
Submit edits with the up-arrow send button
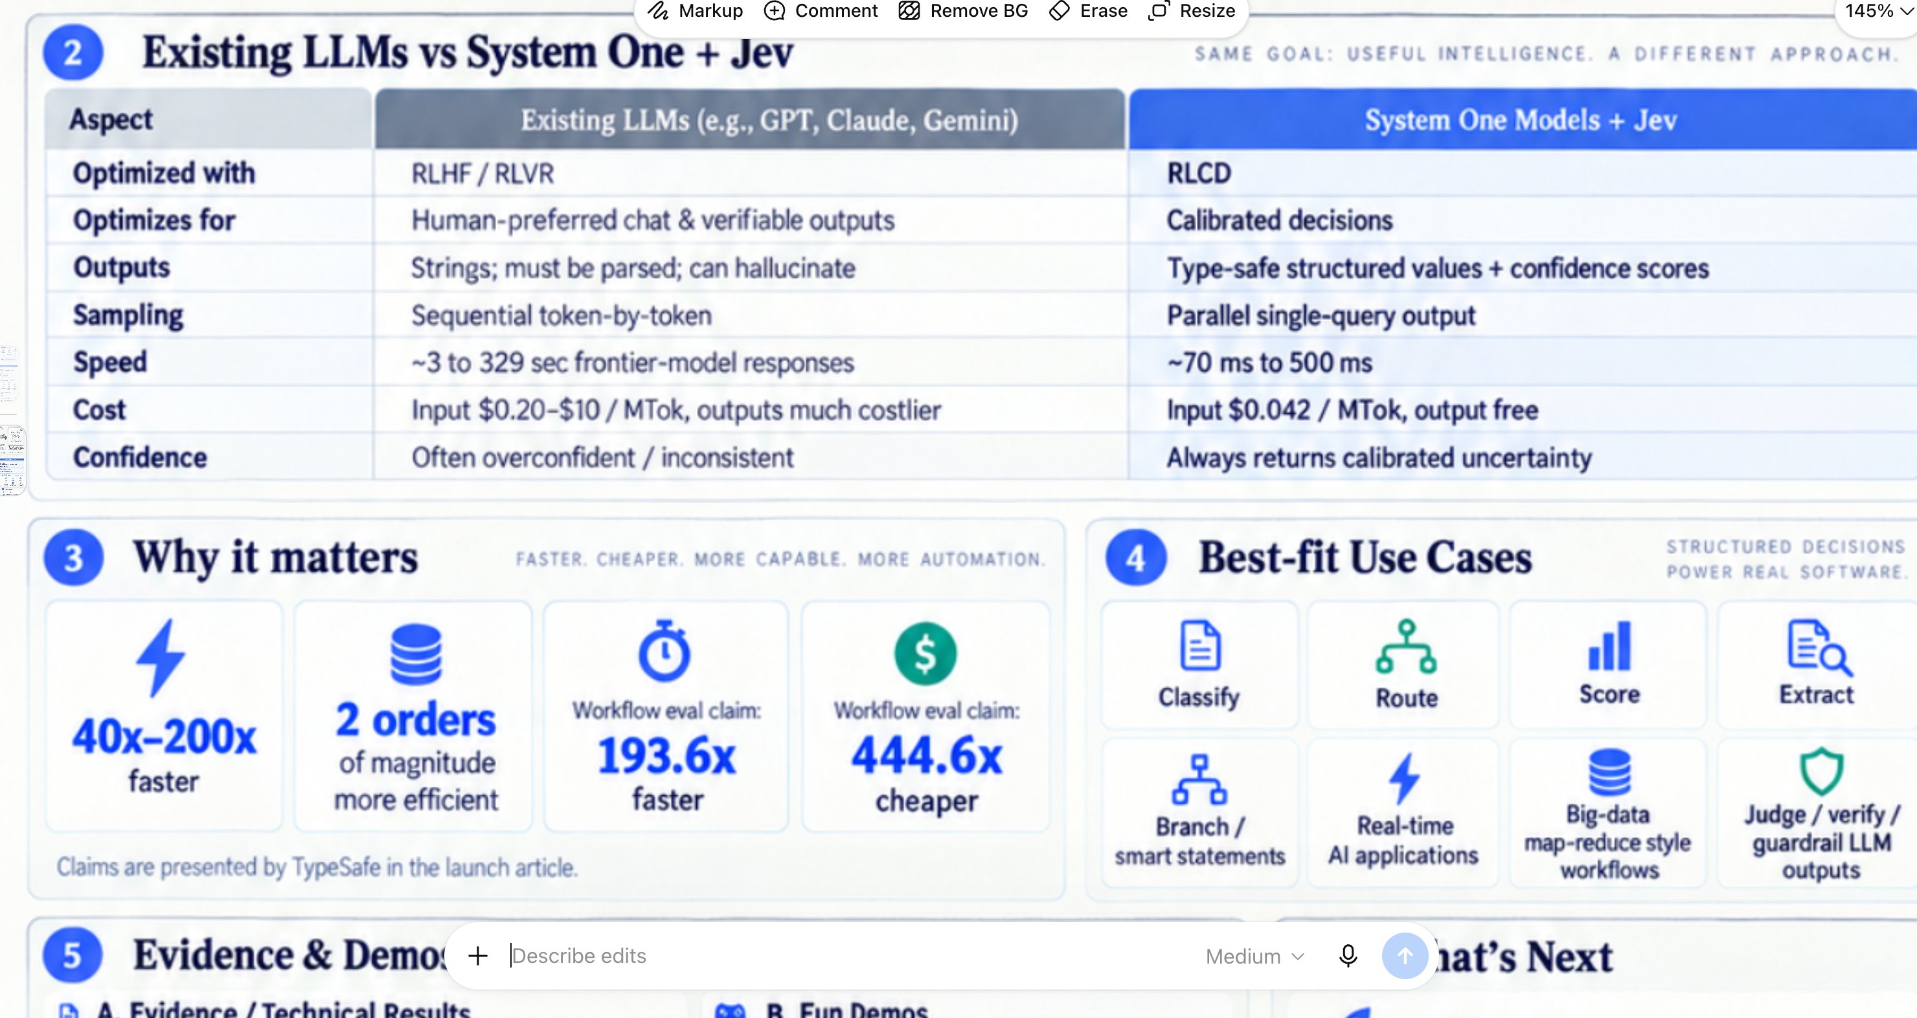[1405, 955]
